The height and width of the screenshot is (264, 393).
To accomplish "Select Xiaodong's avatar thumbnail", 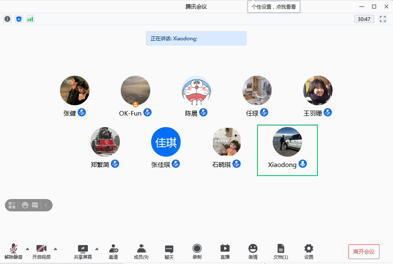I will [287, 142].
